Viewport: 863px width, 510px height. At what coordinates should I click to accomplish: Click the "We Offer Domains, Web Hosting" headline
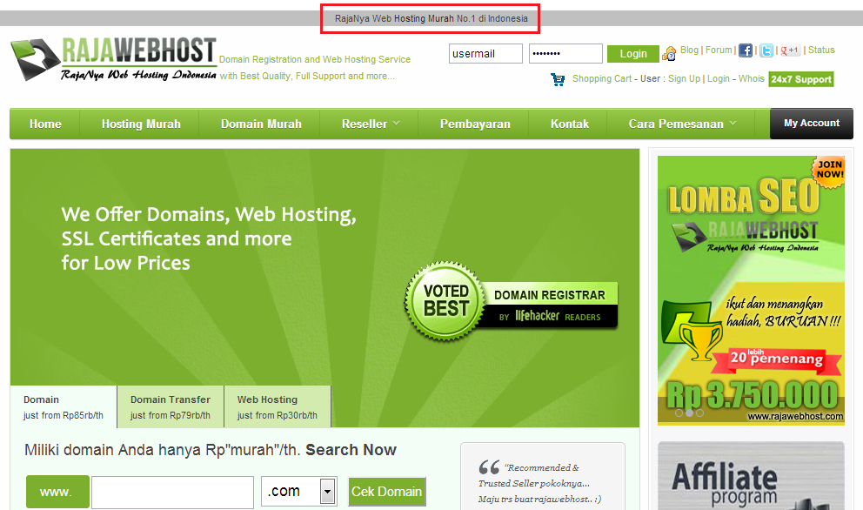tap(209, 214)
